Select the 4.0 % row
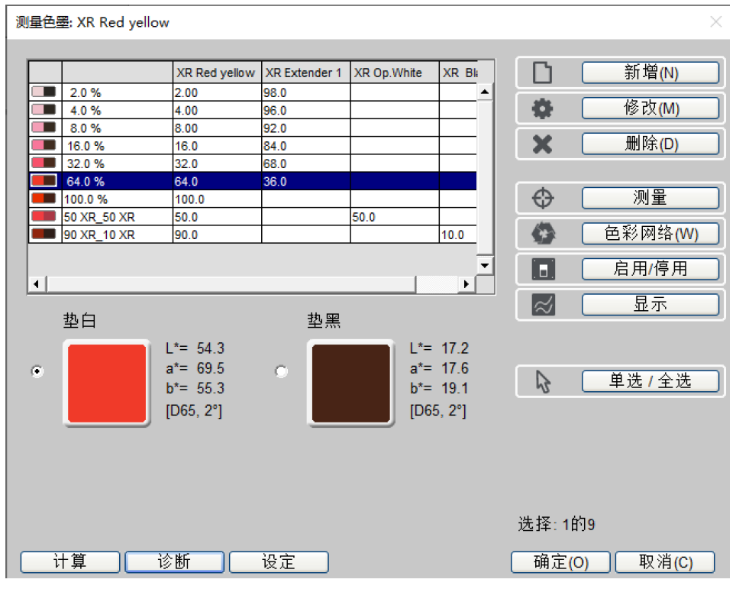 click(253, 110)
